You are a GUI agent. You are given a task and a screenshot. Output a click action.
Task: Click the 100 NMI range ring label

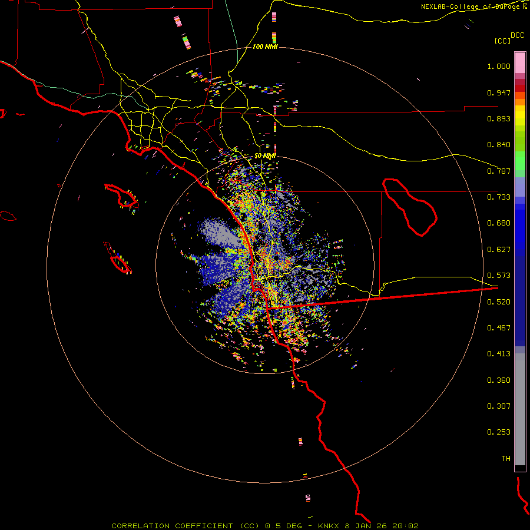click(265, 47)
